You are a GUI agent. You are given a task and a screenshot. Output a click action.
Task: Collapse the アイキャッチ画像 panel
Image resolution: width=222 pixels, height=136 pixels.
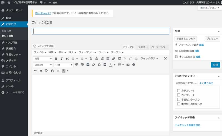219,118
